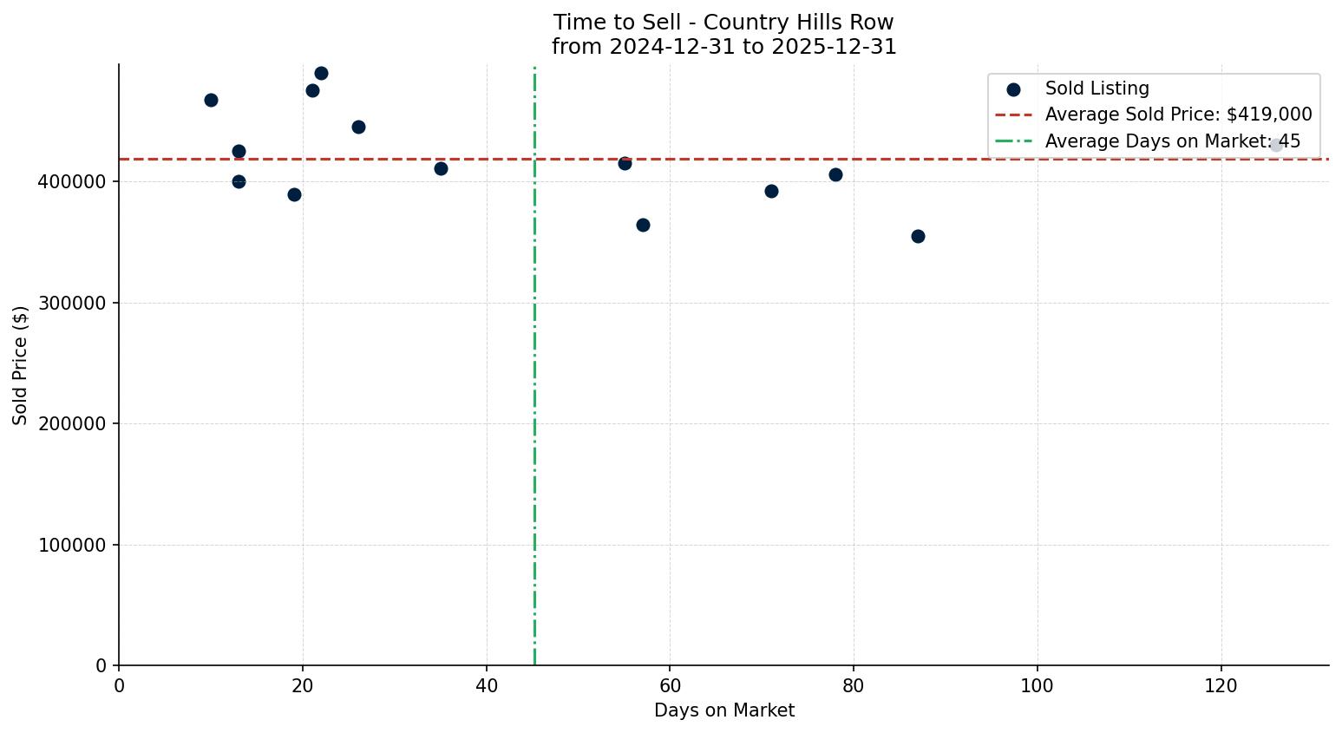Image resolution: width=1342 pixels, height=733 pixels.
Task: Click the chart title 'Time to Sell - Country Hills Row'
Action: (x=723, y=23)
